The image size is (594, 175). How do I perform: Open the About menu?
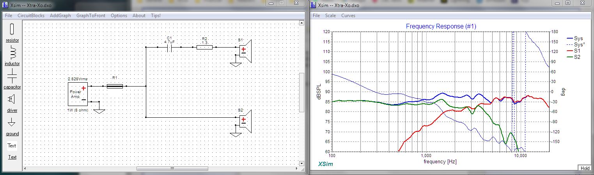click(x=139, y=16)
